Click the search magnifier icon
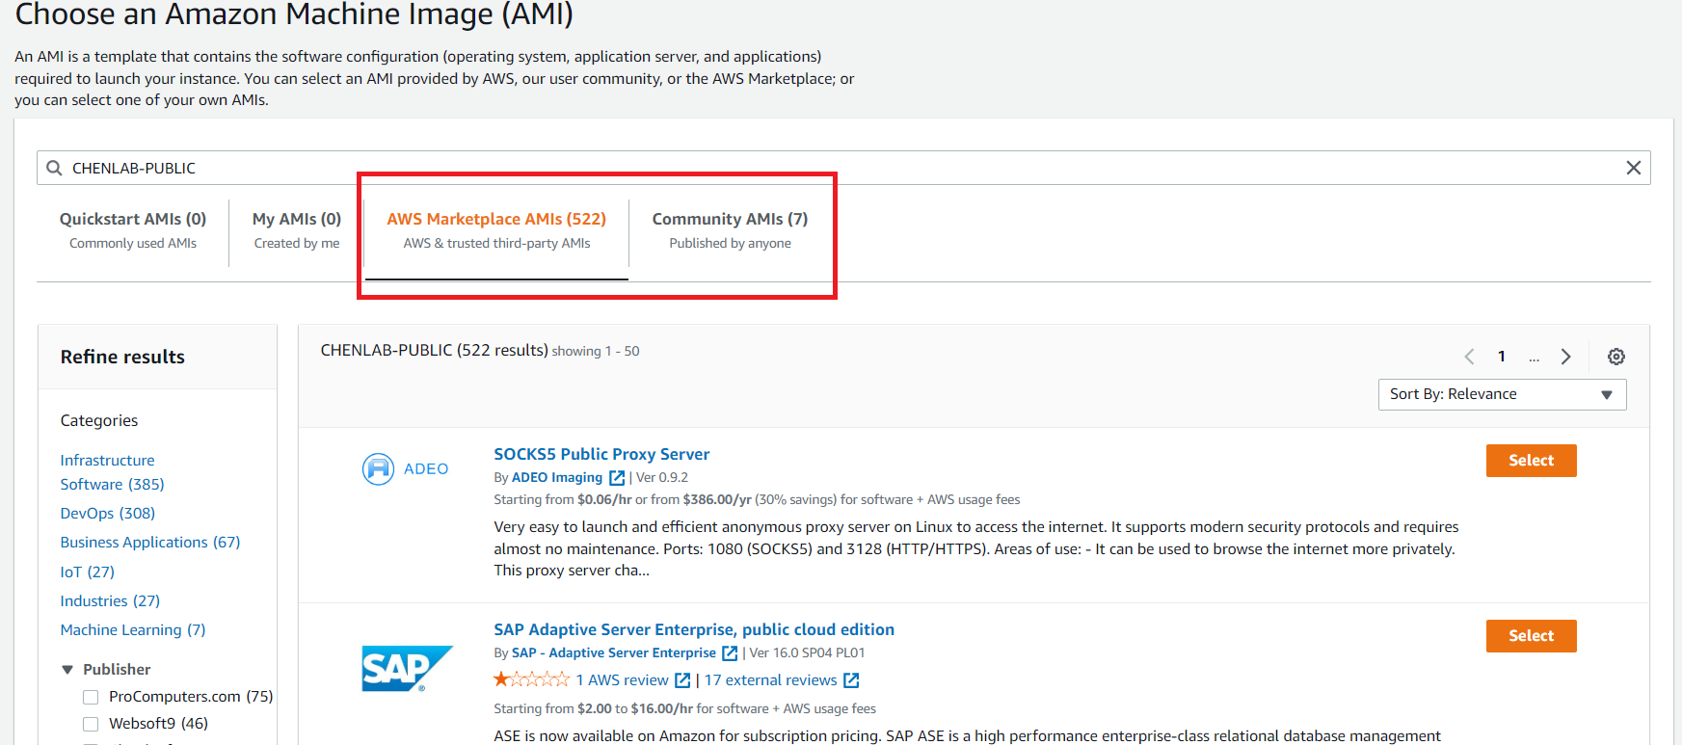1682x745 pixels. tap(54, 168)
